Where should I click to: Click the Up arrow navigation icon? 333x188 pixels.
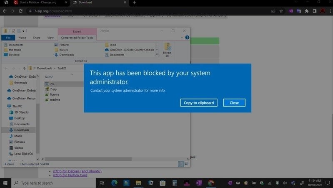click(x=24, y=68)
